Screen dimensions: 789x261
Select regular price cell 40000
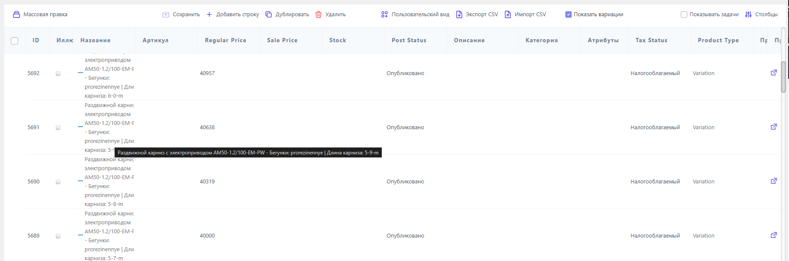coord(207,236)
